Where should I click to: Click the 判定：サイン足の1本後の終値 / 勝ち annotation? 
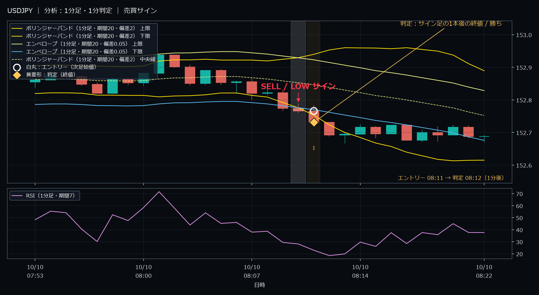[451, 23]
